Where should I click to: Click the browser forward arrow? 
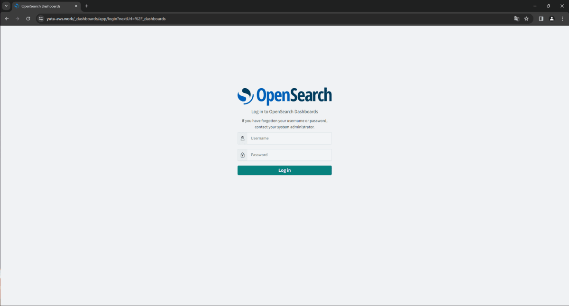tap(18, 19)
